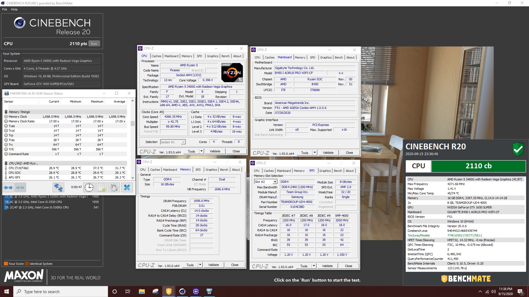Click Validate in CPU-Z CPU window
This screenshot has width=529, height=297.
(215, 151)
